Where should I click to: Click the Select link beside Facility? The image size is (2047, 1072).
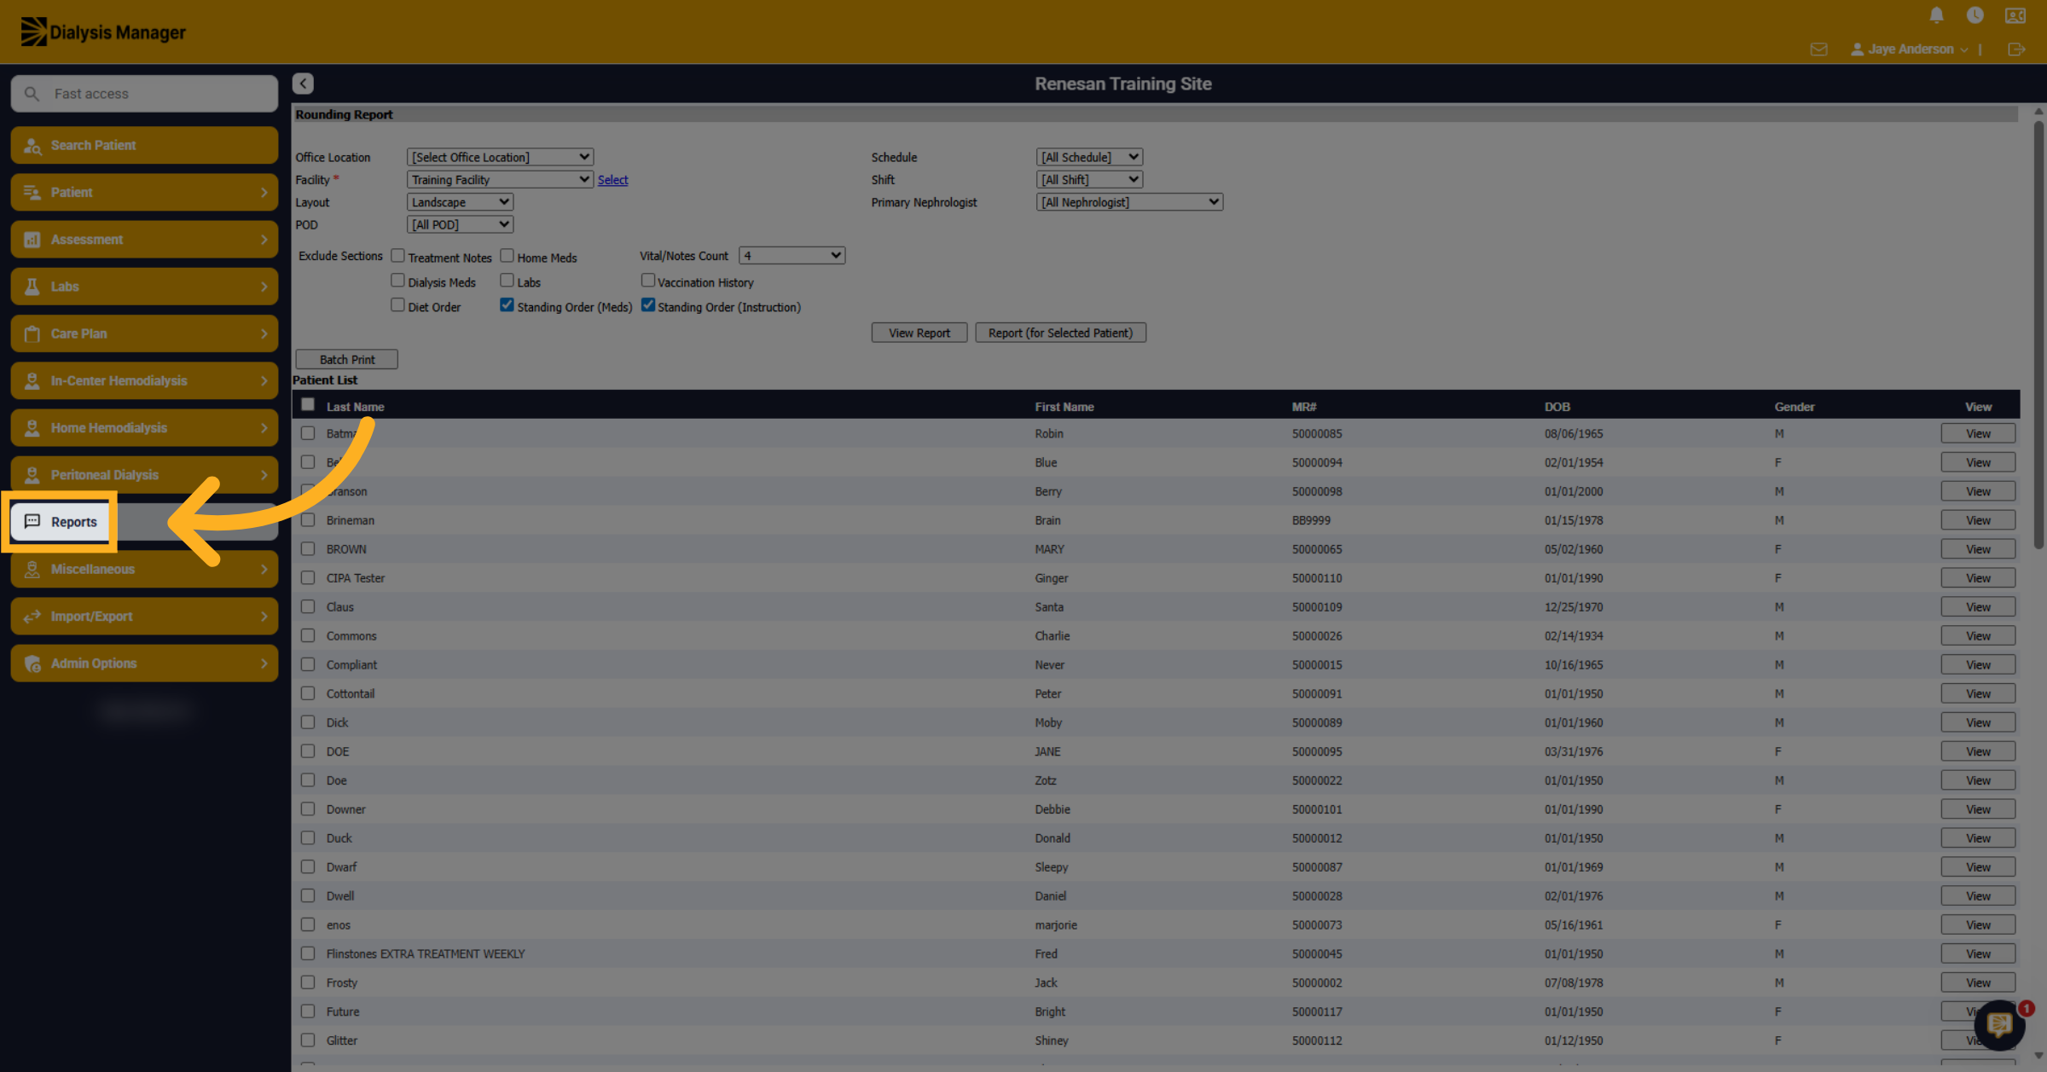pyautogui.click(x=612, y=180)
